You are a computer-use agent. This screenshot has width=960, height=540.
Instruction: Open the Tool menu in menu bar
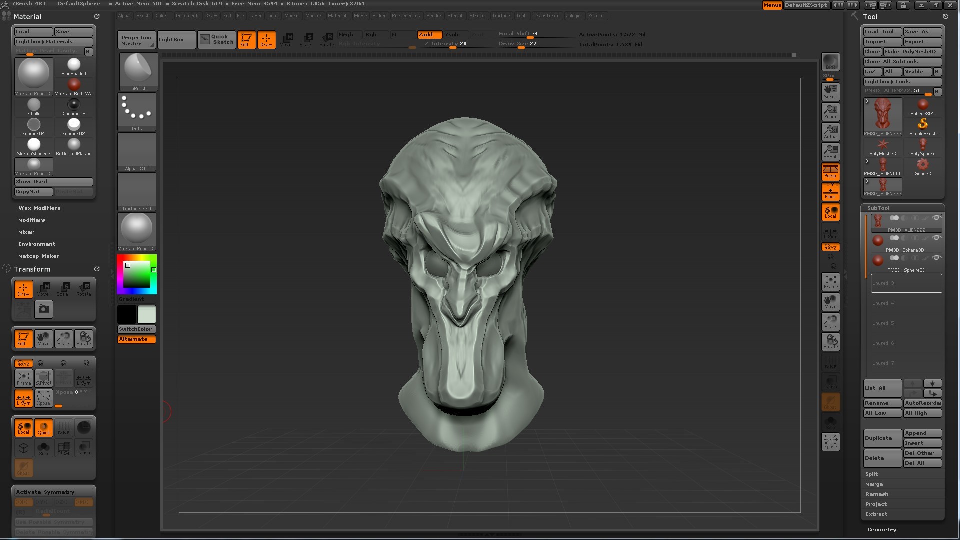pyautogui.click(x=521, y=16)
